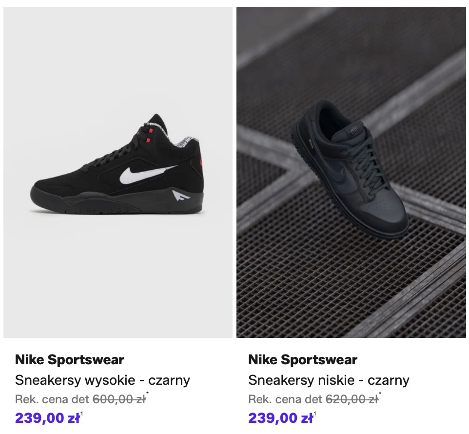The image size is (469, 434).
Task: Click the asterisk footnote after 600,00 zł
Action: coord(147,395)
